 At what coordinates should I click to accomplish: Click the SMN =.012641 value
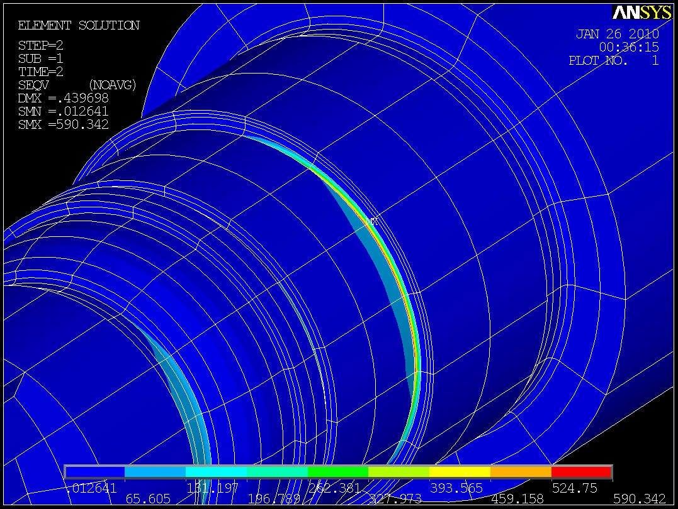pos(63,111)
